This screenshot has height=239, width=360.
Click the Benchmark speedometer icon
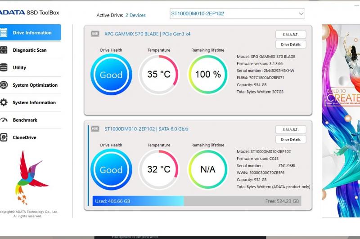(4, 120)
